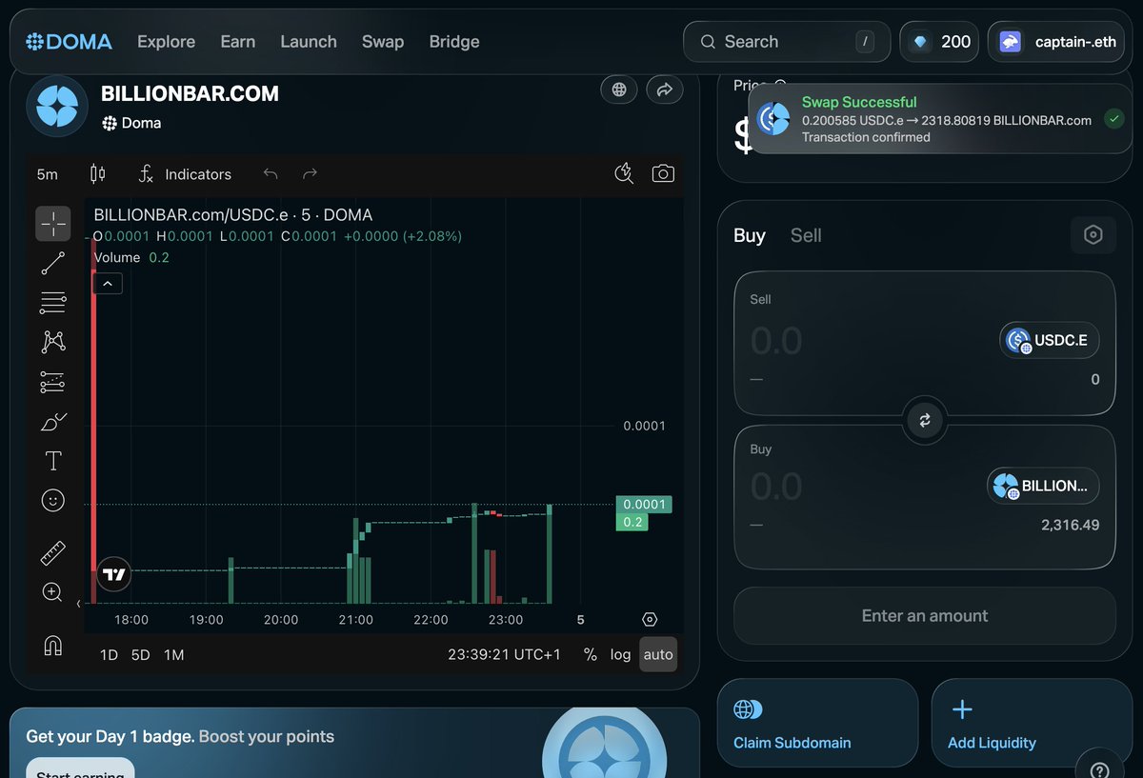Go to the Swap page
The height and width of the screenshot is (778, 1143).
pos(383,42)
